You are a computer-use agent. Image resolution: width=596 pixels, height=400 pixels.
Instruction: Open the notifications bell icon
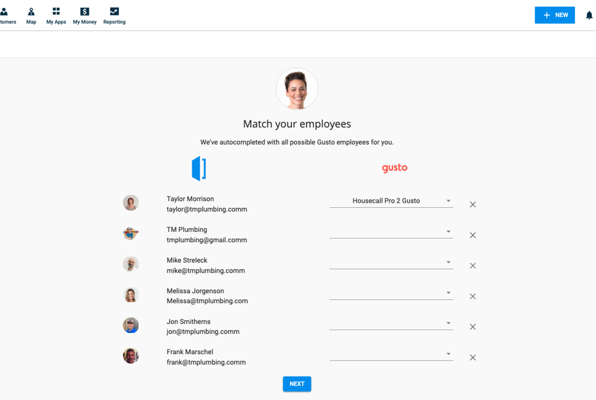[x=589, y=15]
